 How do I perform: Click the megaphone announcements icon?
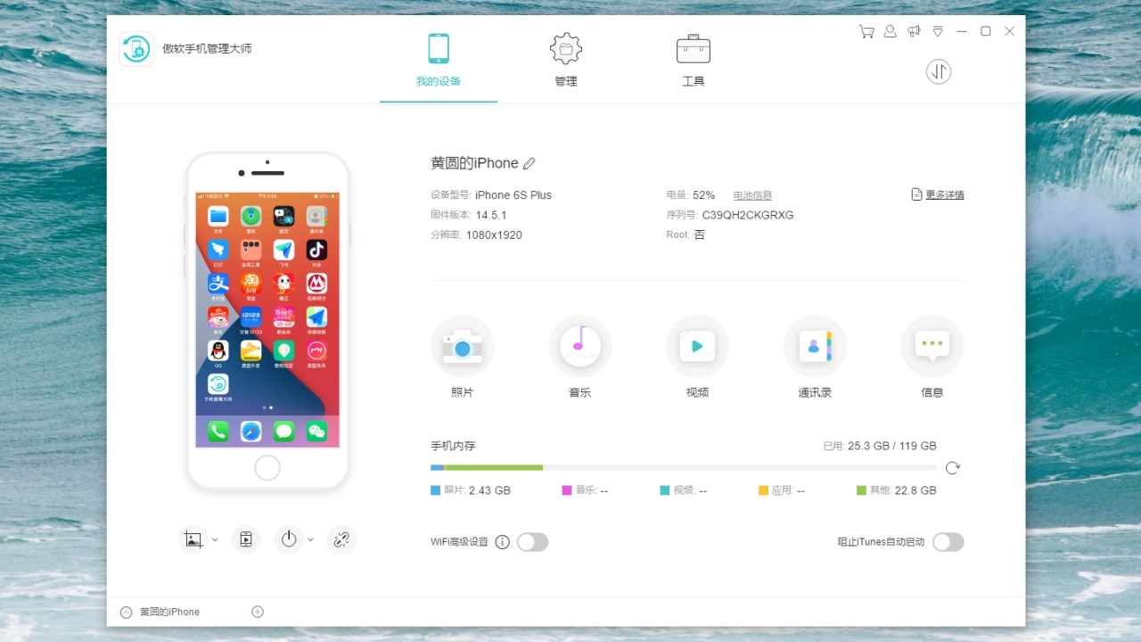pos(914,31)
